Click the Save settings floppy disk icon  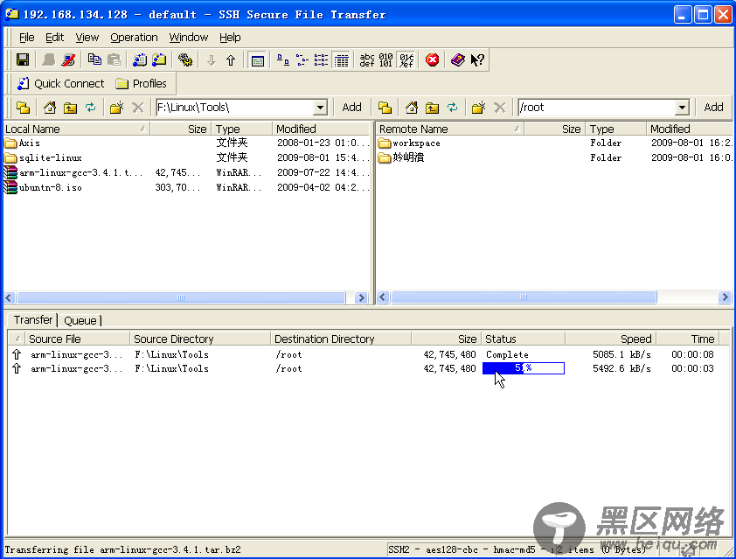[23, 60]
